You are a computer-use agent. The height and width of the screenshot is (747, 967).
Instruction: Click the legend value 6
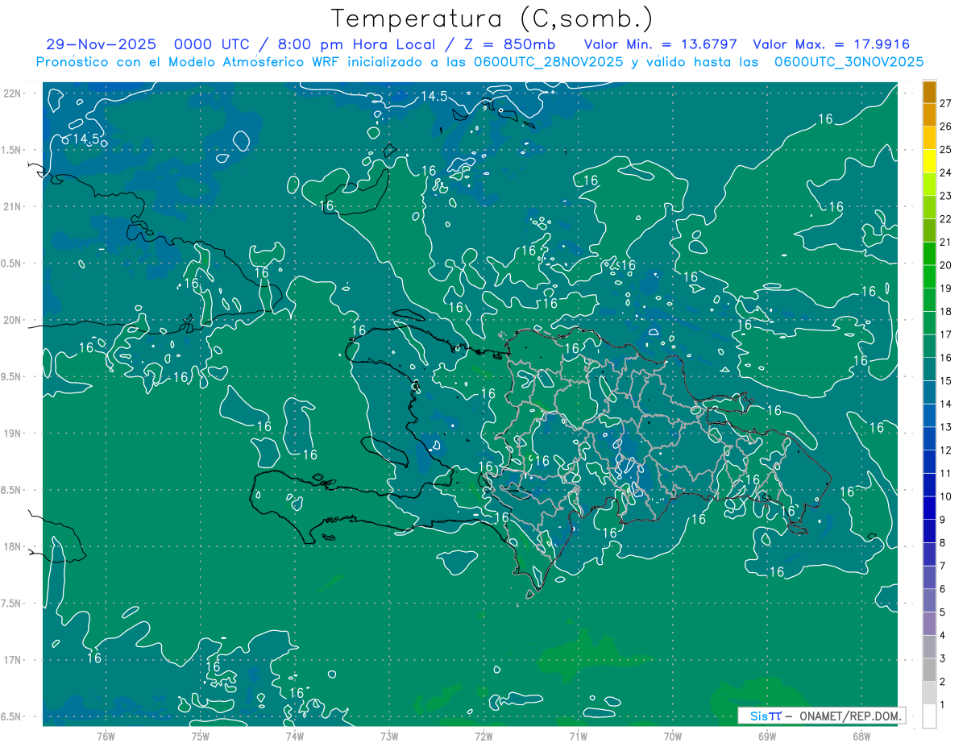943,589
